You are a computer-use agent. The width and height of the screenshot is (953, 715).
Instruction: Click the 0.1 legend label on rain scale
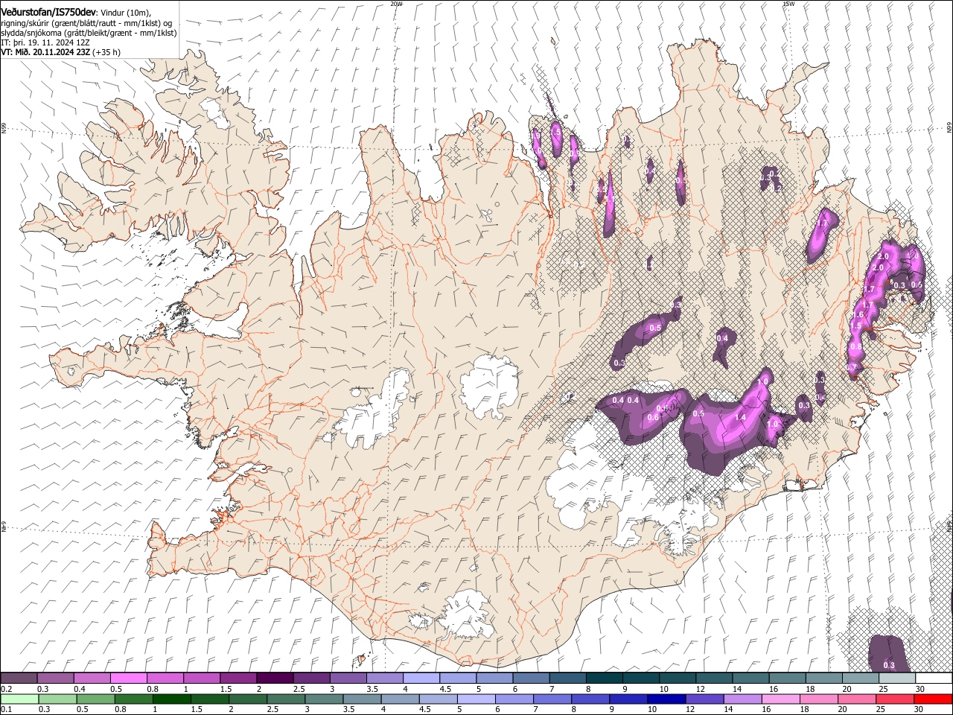click(x=6, y=709)
